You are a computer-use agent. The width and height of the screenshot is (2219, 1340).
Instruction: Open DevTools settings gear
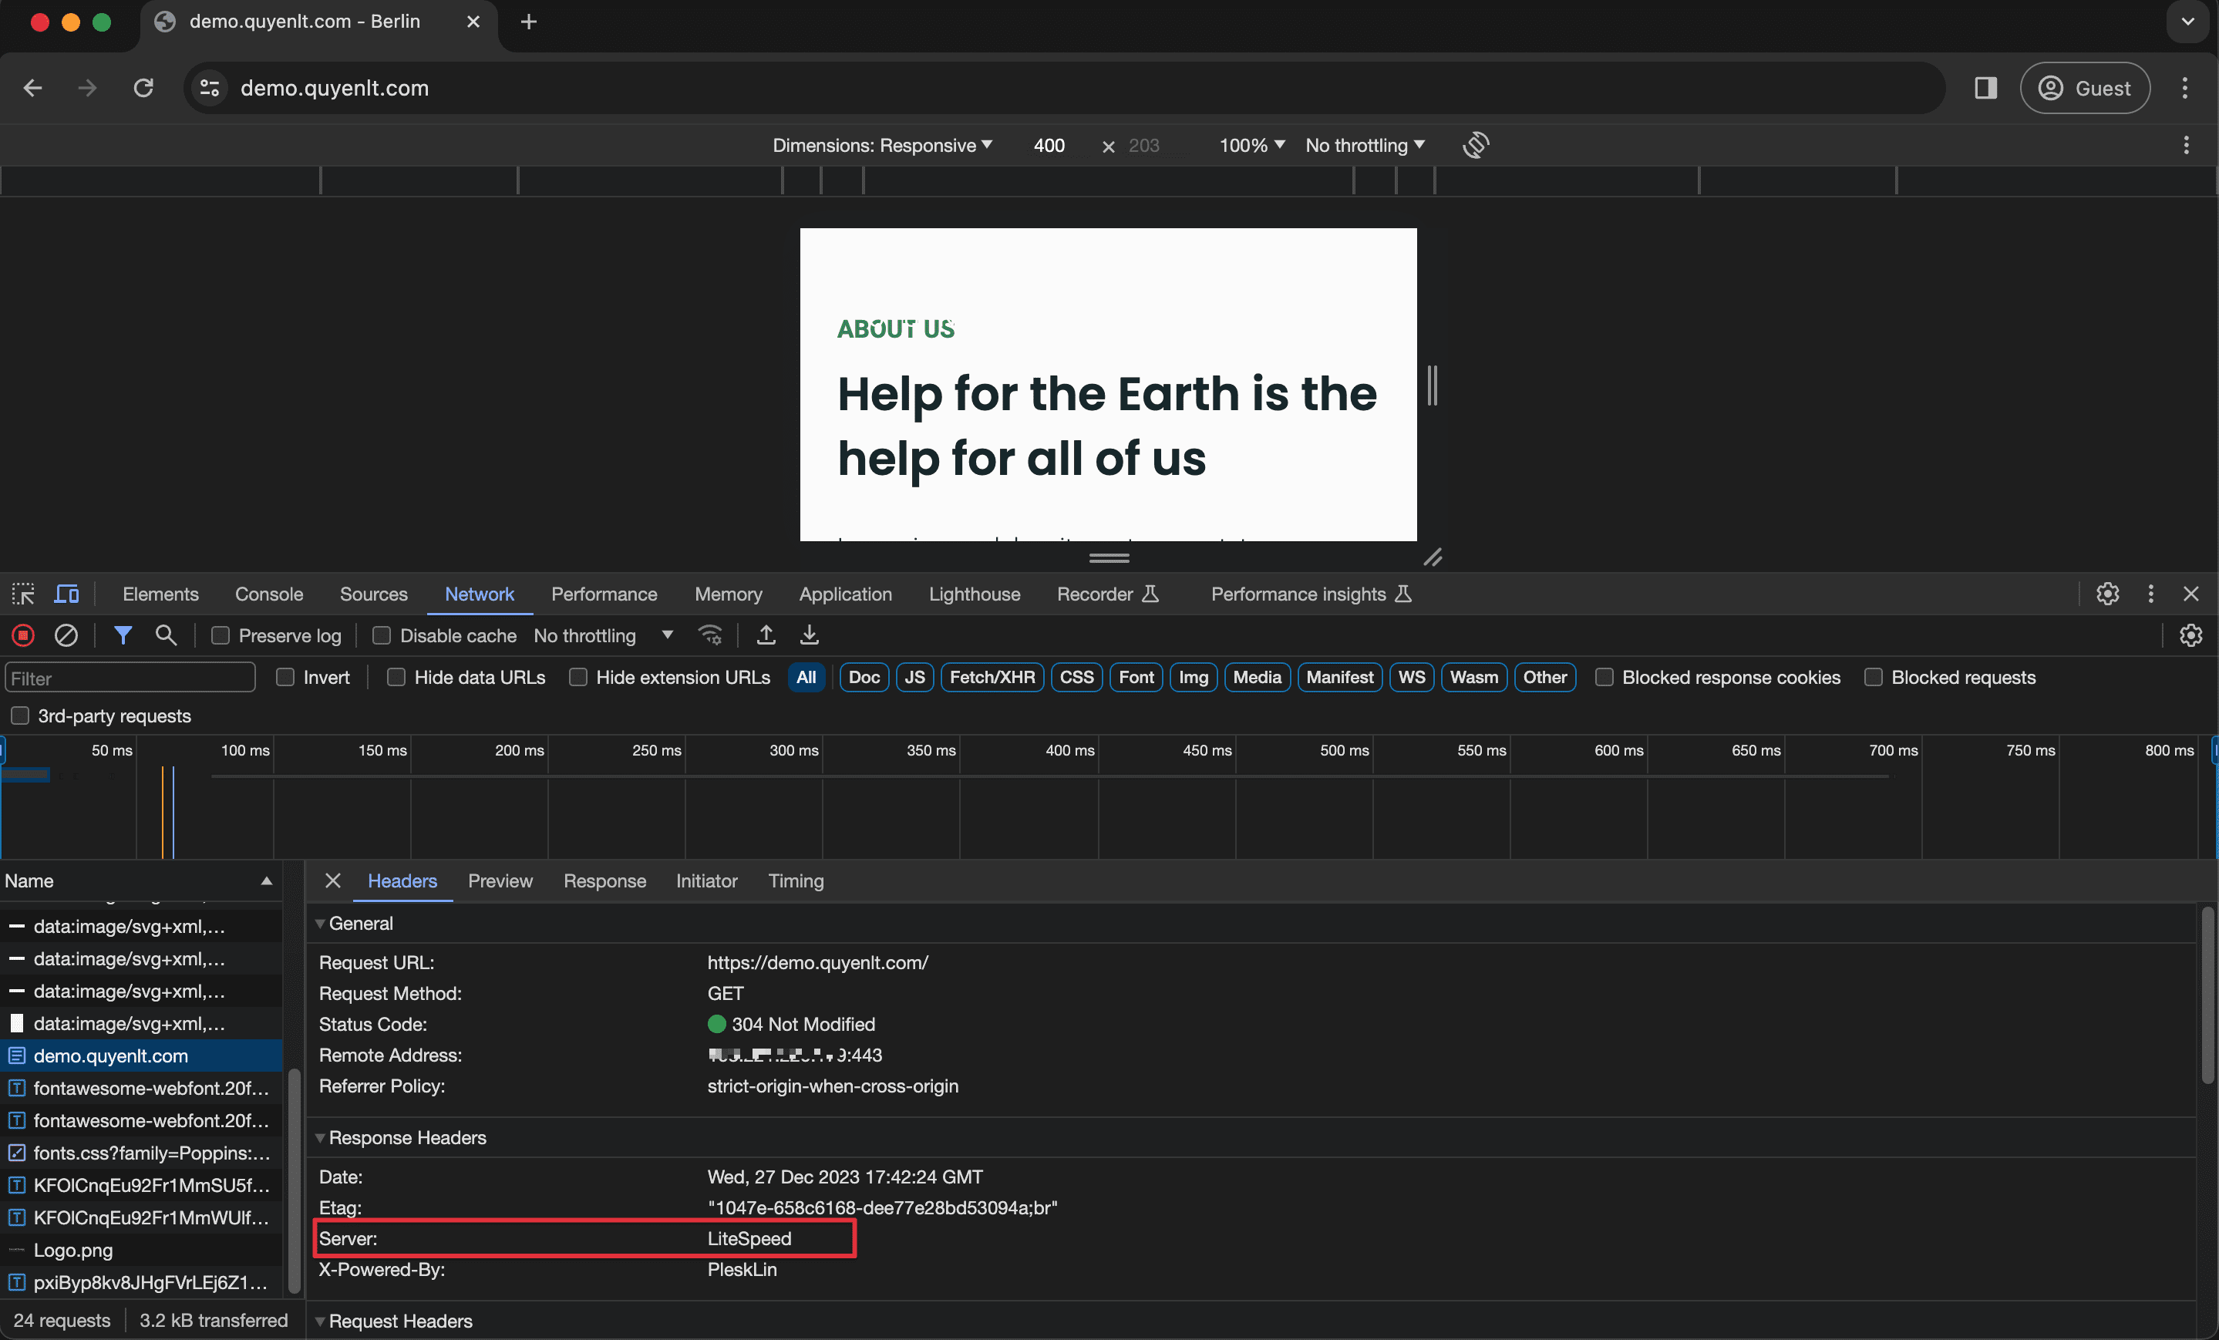[2107, 594]
